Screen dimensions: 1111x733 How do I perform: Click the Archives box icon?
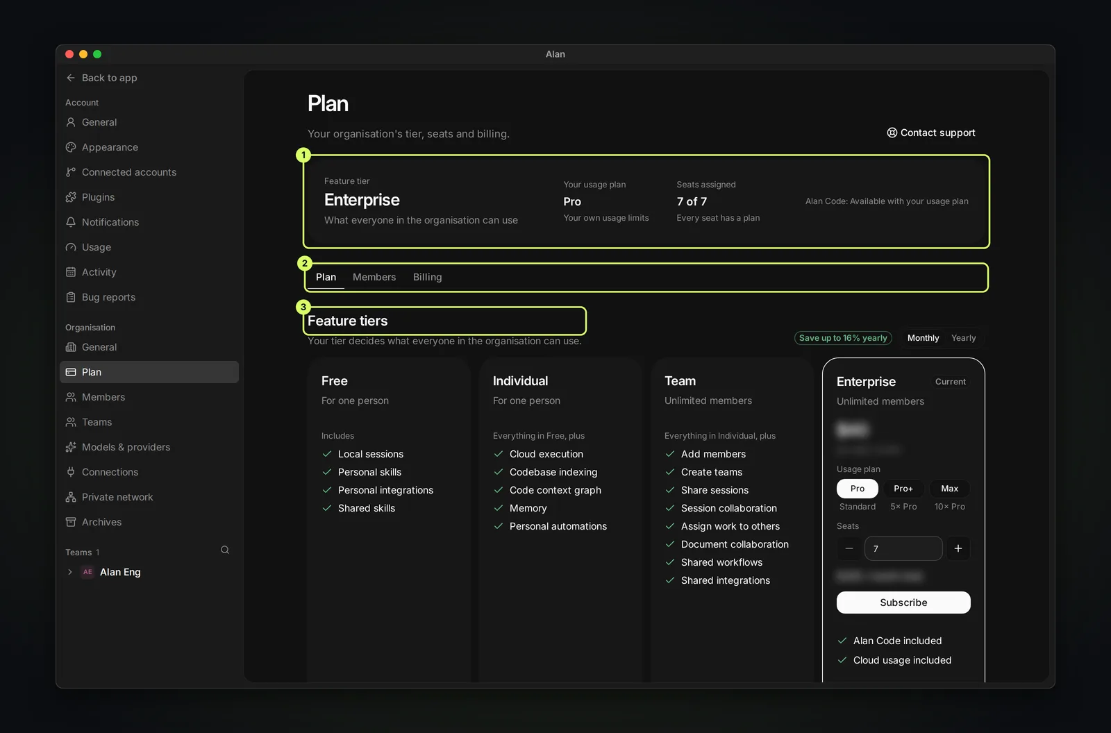coord(71,522)
